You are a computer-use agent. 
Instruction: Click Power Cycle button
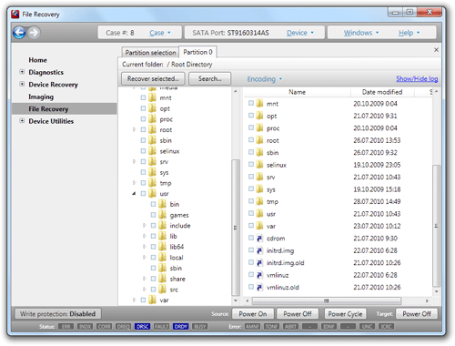tap(345, 314)
